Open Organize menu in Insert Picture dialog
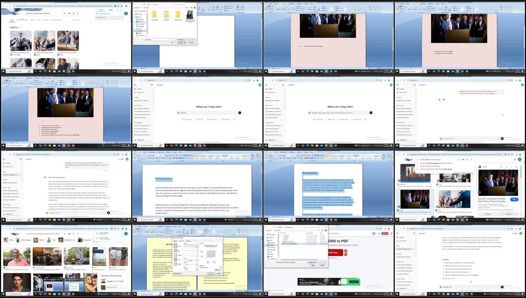 [137, 8]
